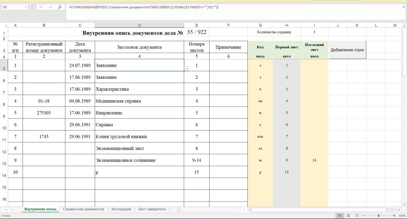407x219 pixels.
Task: Click the Экзаменационное сочинение cell
Action: [x=139, y=160]
